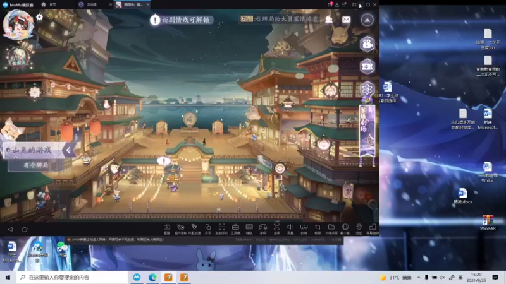
Task: Open the friends icon beside the mail envelope
Action: click(x=329, y=20)
